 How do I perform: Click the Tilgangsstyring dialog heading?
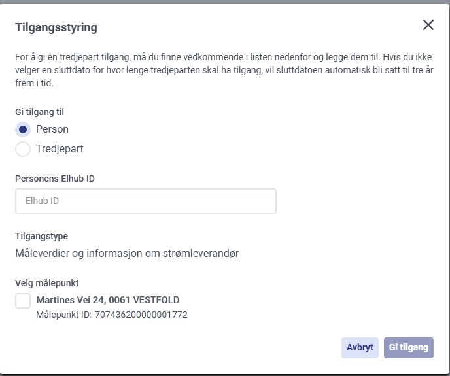(x=56, y=27)
